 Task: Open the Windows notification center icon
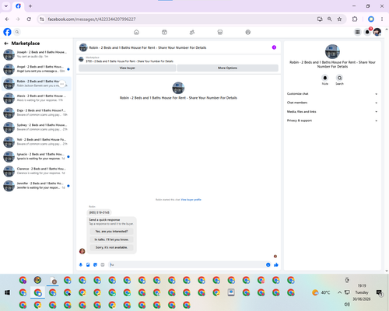379,292
